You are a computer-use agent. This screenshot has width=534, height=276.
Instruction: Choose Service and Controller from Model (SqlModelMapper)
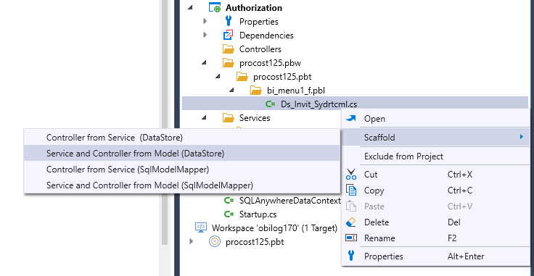[x=182, y=185]
